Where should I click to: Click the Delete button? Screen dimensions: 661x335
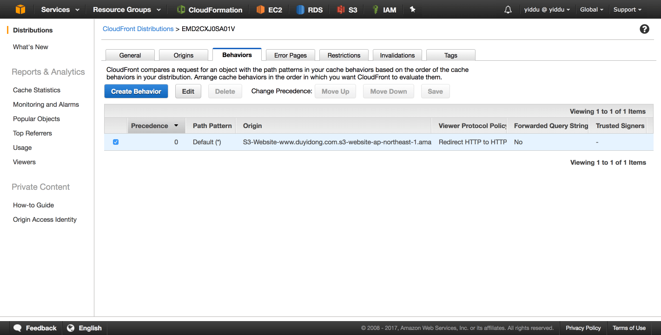tap(225, 91)
